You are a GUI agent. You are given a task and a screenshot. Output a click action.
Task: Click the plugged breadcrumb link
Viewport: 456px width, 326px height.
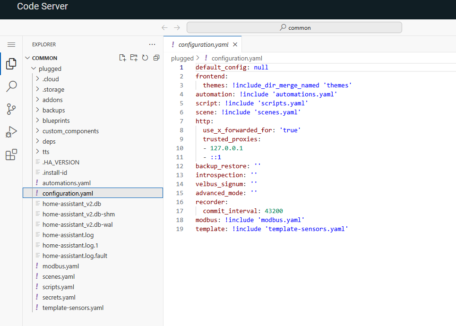pos(182,58)
